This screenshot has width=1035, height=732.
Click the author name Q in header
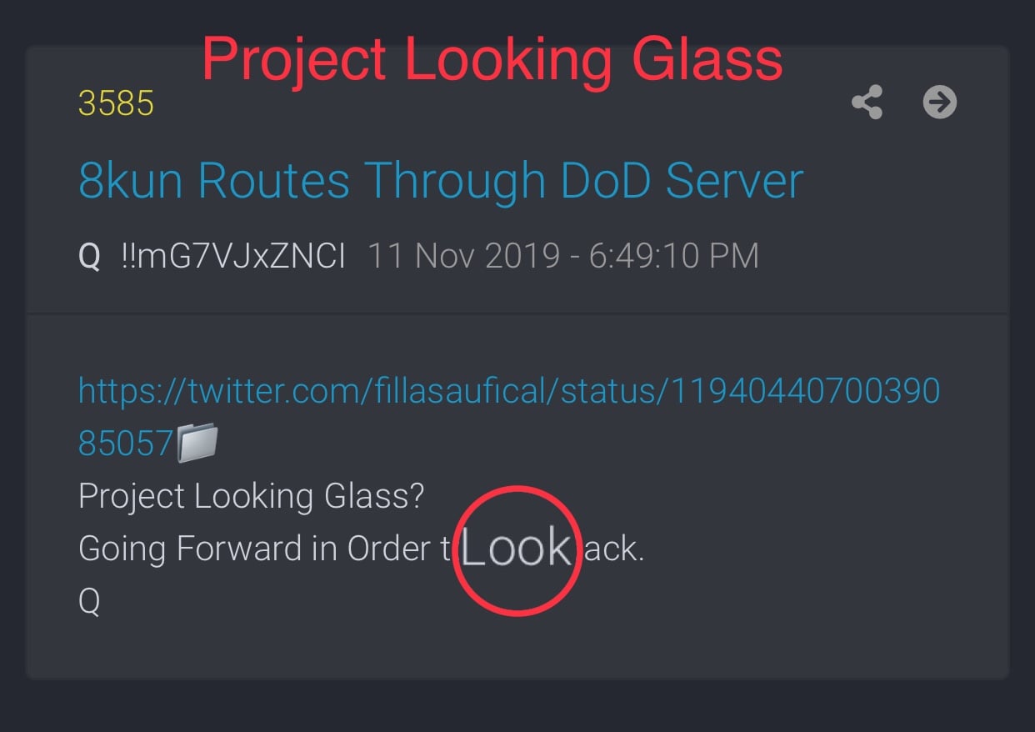(x=89, y=257)
